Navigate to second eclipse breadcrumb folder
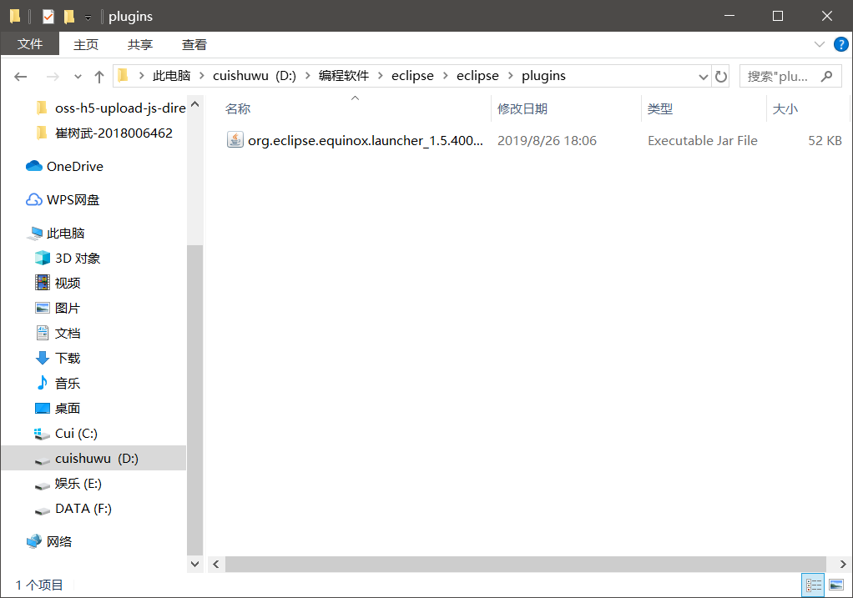This screenshot has height=598, width=853. [477, 76]
